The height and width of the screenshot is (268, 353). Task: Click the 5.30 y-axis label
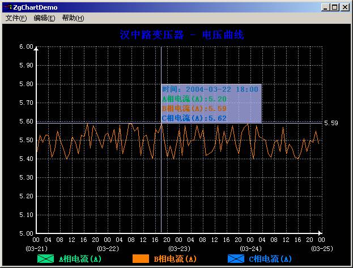click(x=26, y=177)
